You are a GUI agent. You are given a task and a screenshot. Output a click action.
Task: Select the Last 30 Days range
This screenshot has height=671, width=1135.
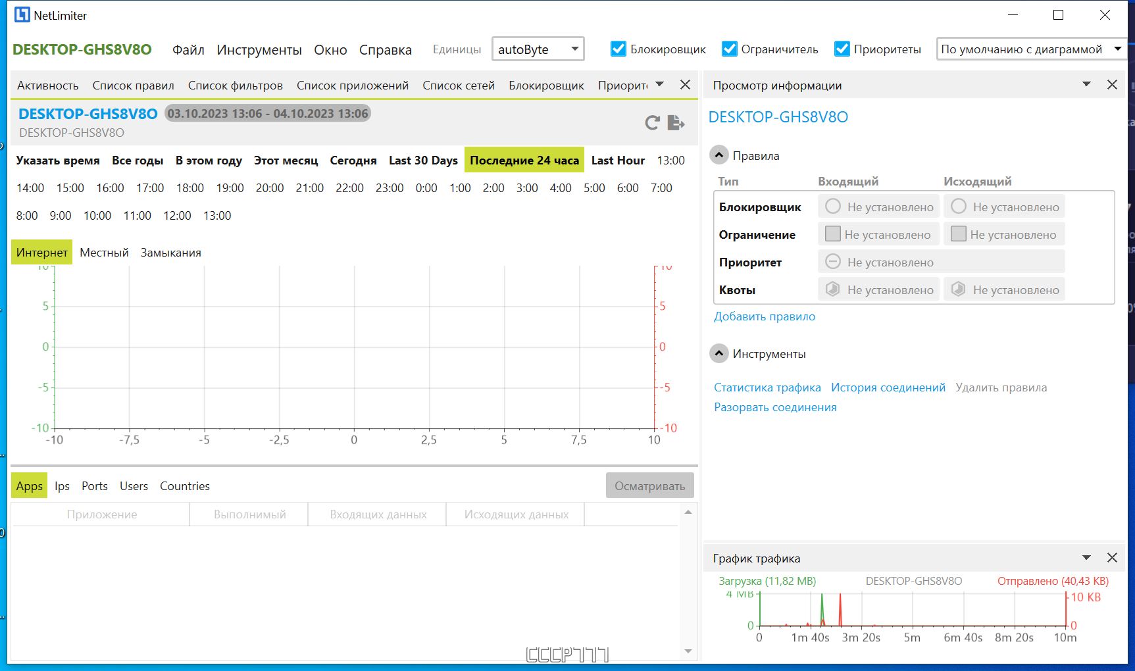pos(423,161)
